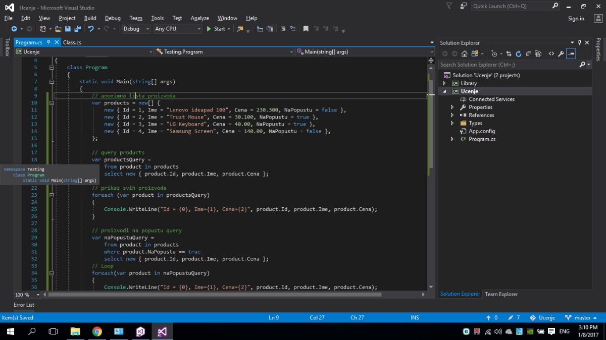The width and height of the screenshot is (606, 340).
Task: Expand the Library project node
Action: (444, 83)
